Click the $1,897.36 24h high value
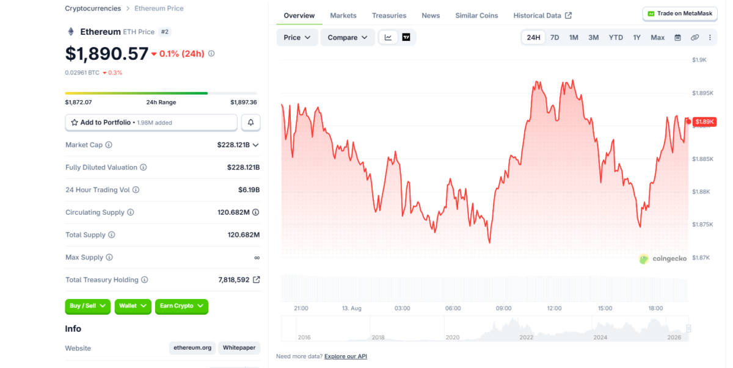The height and width of the screenshot is (368, 733). pyautogui.click(x=244, y=103)
